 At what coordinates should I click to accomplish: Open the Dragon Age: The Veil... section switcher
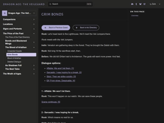click(19, 13)
